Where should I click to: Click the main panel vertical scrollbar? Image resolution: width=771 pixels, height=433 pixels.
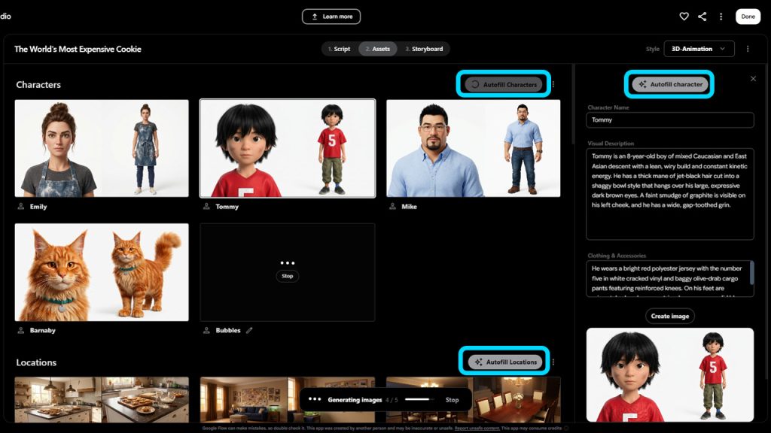tap(573, 104)
